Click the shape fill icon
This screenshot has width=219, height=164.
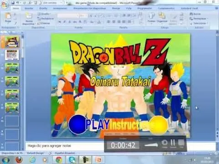(x=182, y=14)
